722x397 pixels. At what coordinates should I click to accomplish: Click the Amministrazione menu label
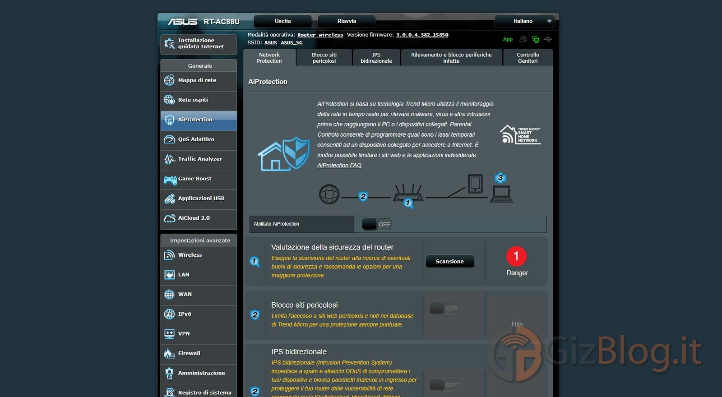click(202, 373)
